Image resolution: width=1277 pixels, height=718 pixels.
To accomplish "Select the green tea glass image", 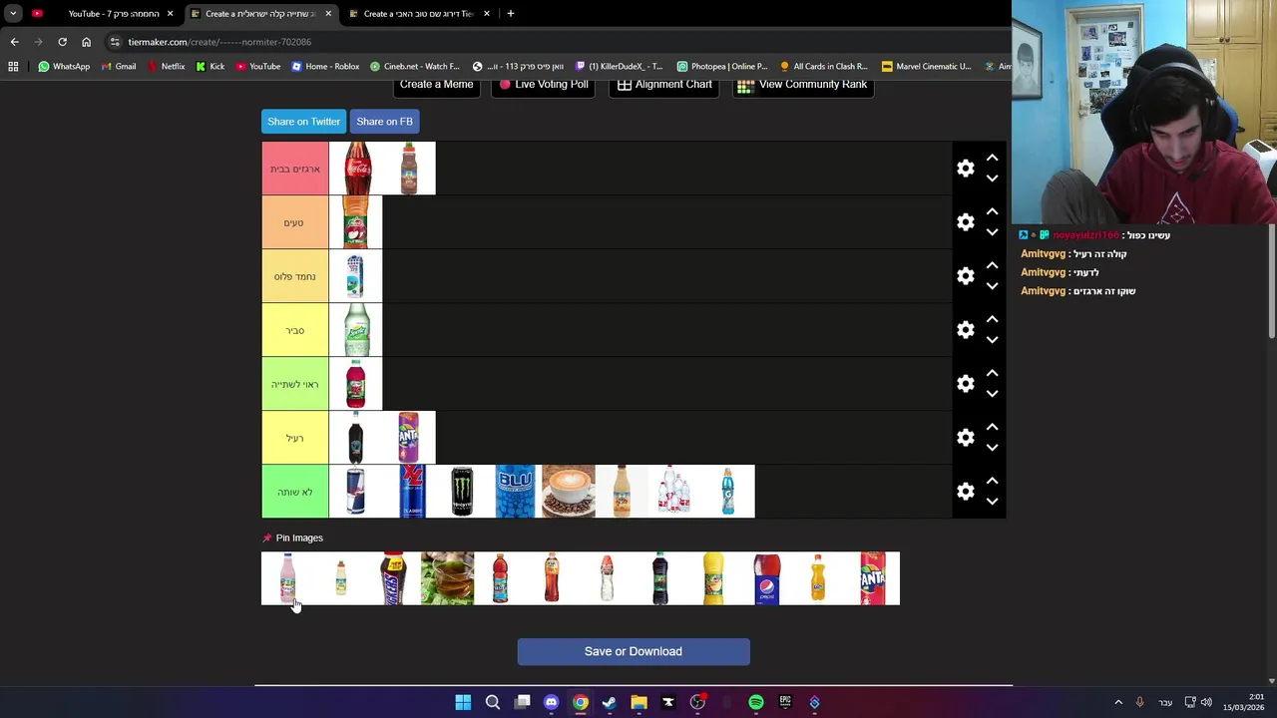I will tap(447, 578).
